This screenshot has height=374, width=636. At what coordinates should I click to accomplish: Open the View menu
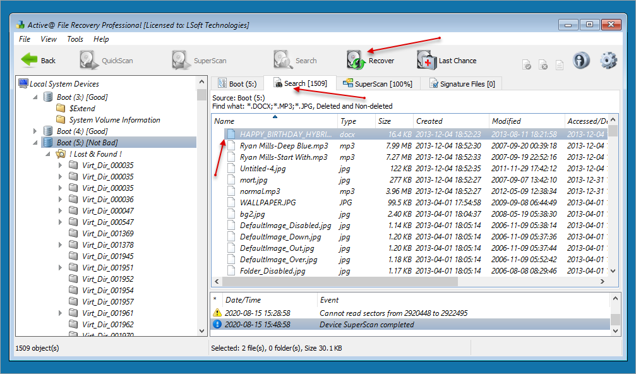tap(48, 39)
